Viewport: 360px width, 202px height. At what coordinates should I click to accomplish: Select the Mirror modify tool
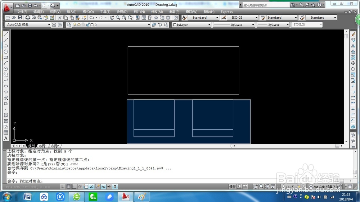(353, 46)
